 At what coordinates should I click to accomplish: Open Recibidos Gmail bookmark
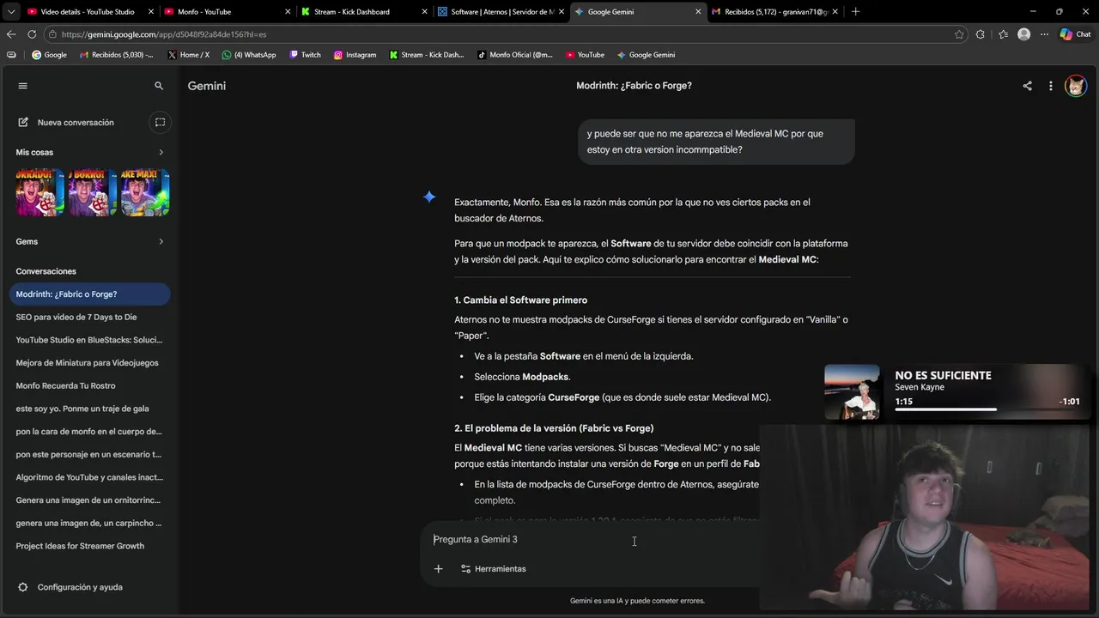click(x=116, y=54)
